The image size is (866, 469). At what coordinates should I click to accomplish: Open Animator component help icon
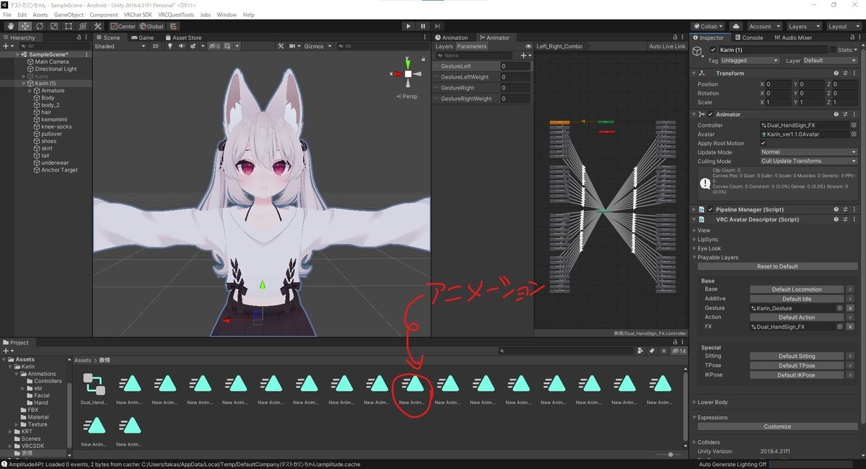coord(837,114)
